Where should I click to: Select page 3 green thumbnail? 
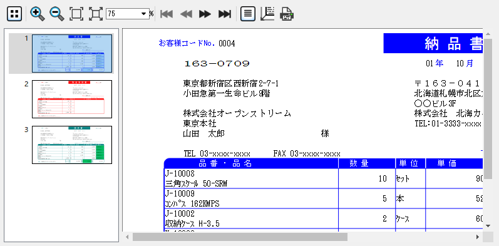72,145
